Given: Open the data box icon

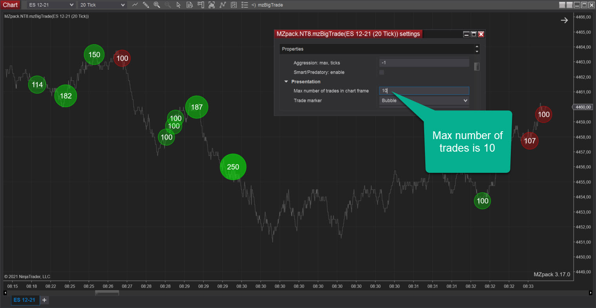Looking at the screenshot, I should click(x=190, y=5).
